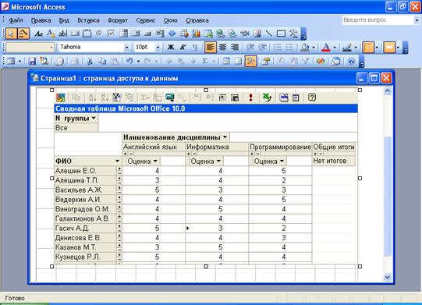Open Оценка dropdown under Английский язык
The image size is (422, 305).
(155, 161)
